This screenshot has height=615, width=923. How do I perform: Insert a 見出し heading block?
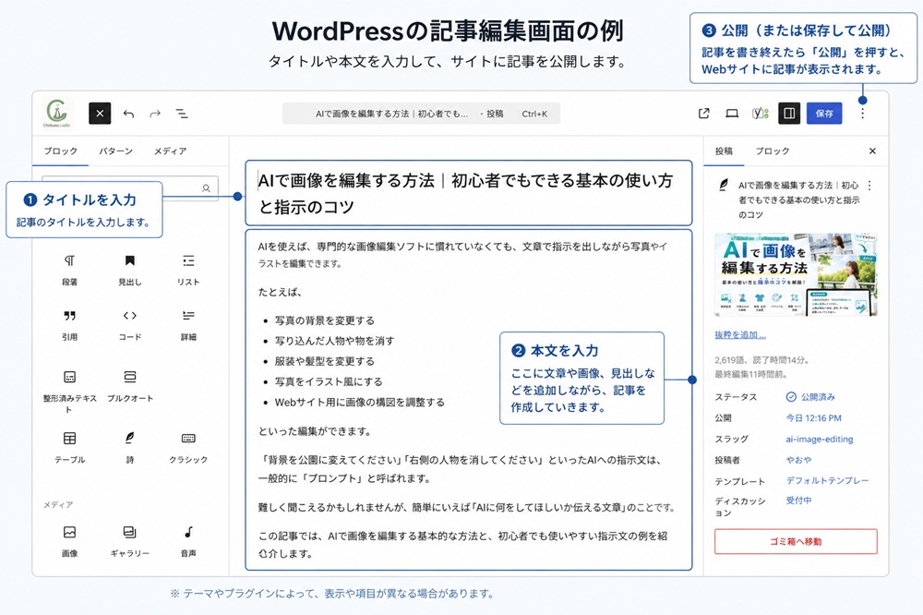pos(129,270)
